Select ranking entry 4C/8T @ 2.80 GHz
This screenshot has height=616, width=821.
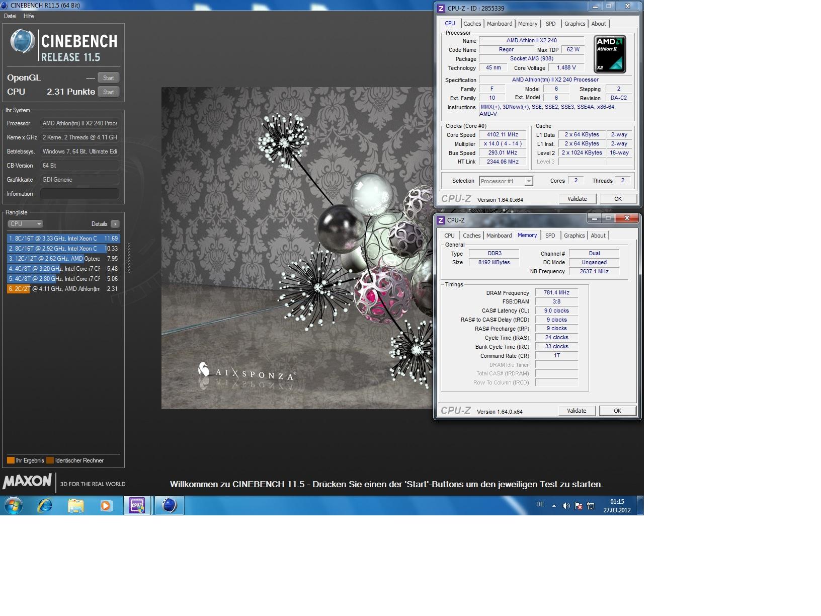tap(63, 279)
